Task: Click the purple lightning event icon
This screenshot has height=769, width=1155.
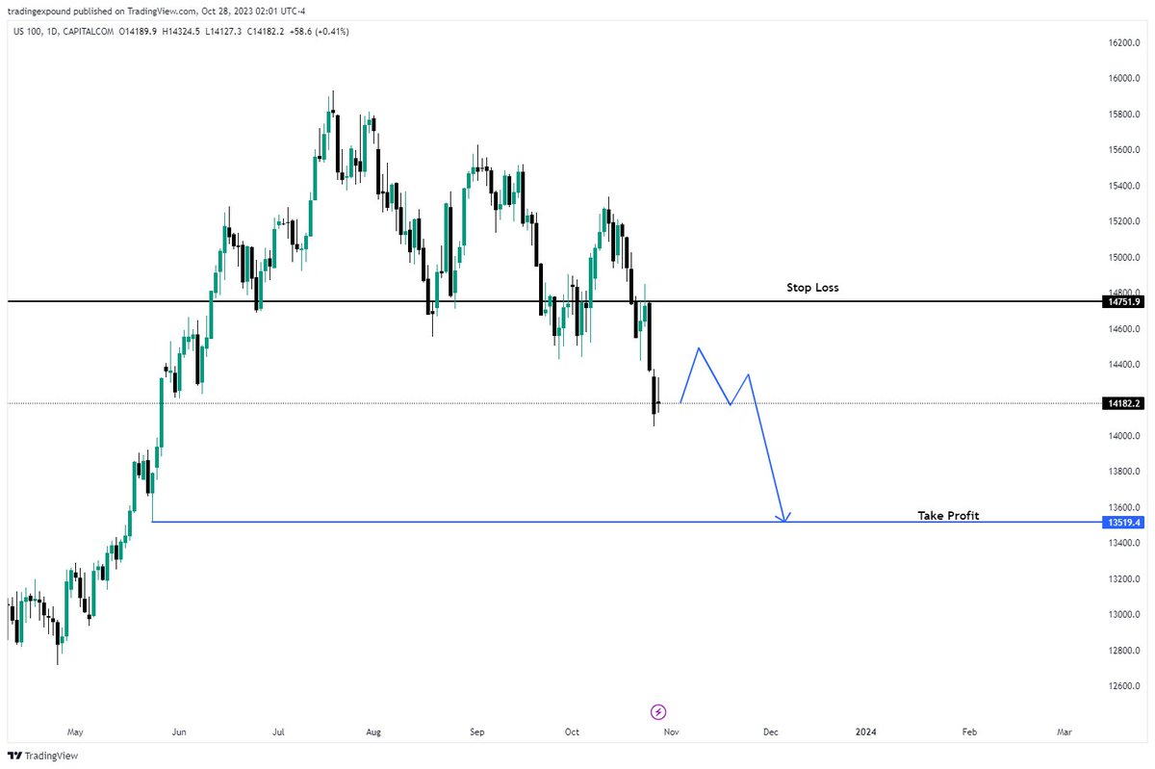Action: tap(658, 712)
